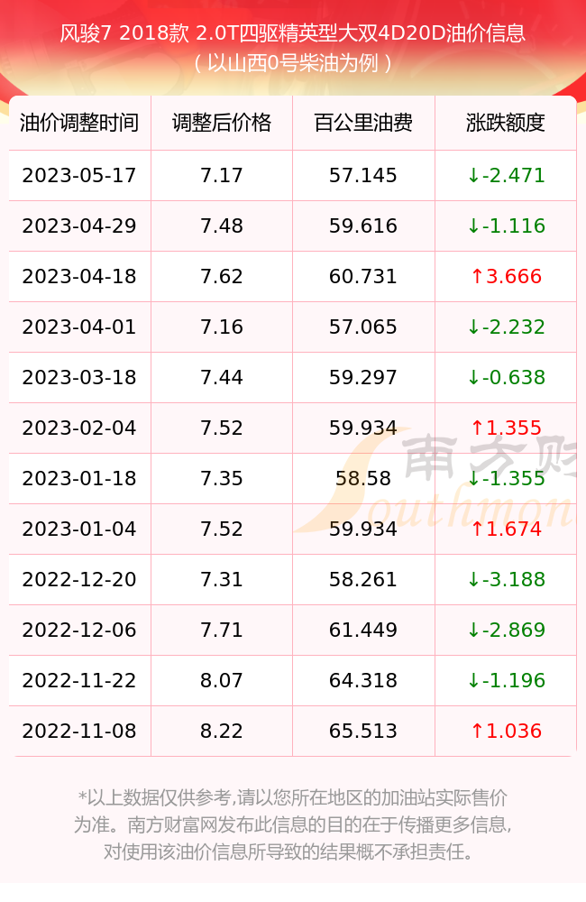Click the green down arrow beside -2.471
The image size is (586, 902).
474,176
